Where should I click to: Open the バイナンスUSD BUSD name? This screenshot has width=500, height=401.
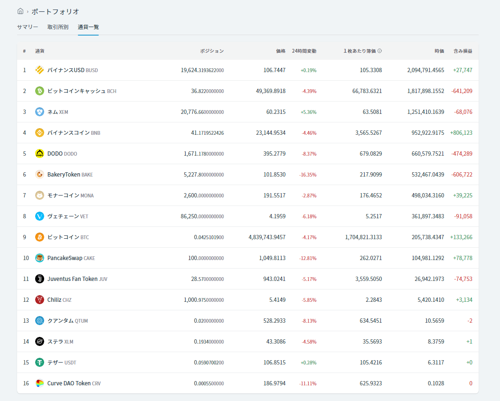[73, 70]
